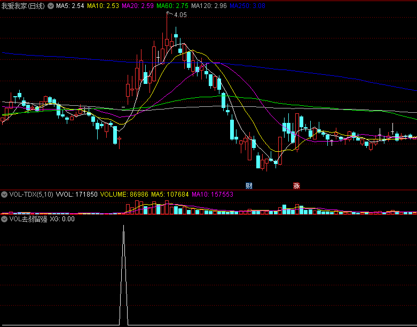
Task: Click the white XG signal spike
Action: (x=123, y=275)
